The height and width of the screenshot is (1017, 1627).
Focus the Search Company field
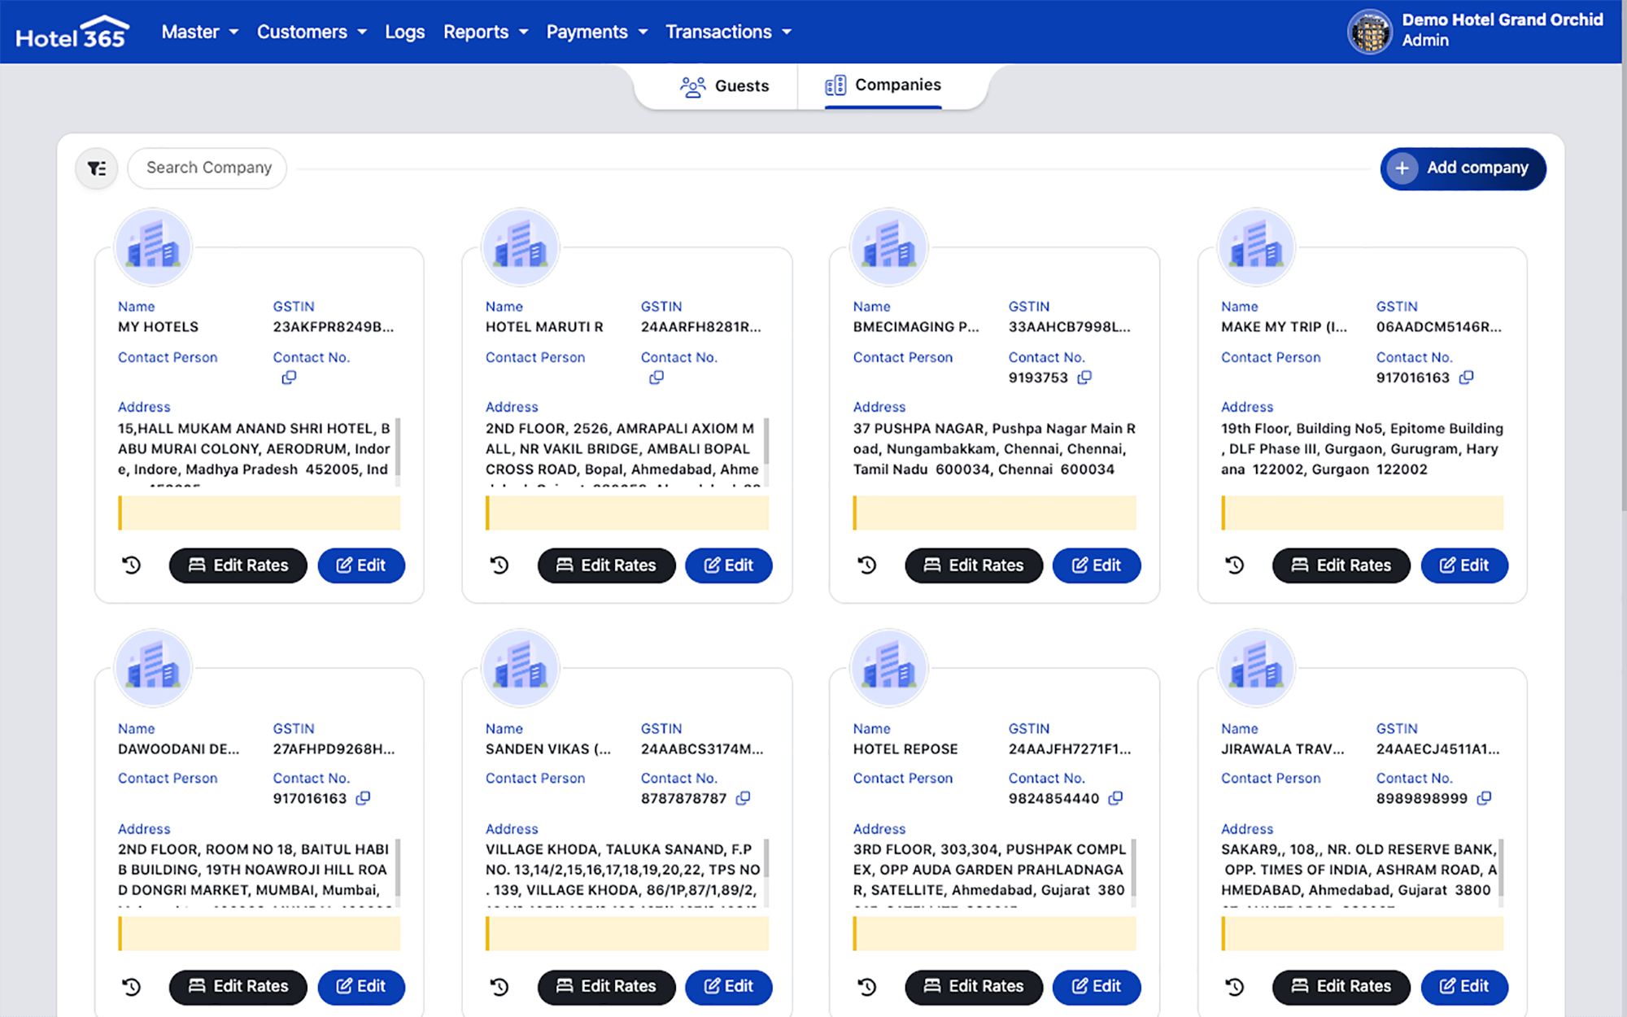pos(208,168)
